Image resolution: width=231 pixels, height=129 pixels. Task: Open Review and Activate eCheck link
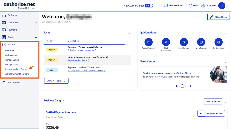click(78, 60)
